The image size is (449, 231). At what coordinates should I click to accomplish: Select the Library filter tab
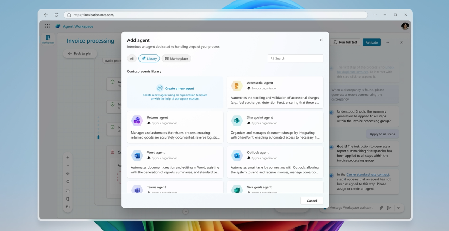click(149, 59)
